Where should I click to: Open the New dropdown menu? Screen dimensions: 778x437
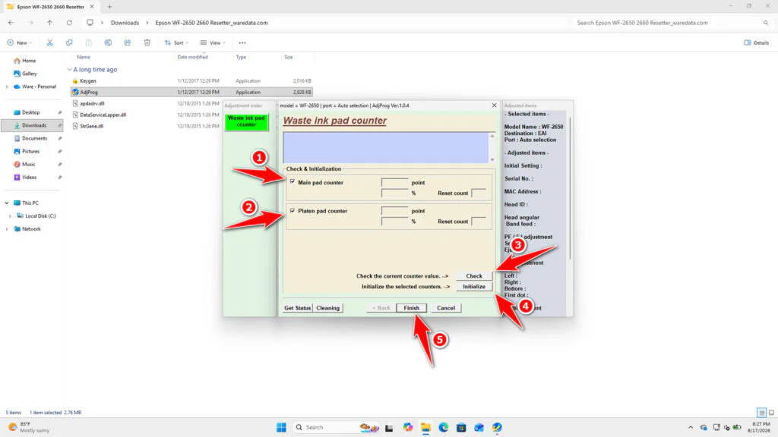point(19,42)
